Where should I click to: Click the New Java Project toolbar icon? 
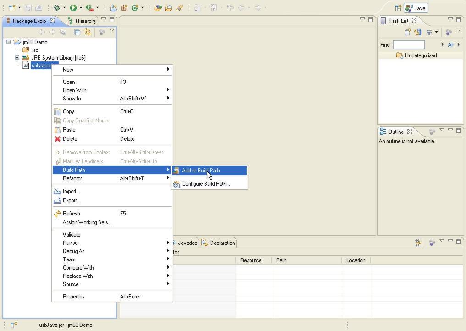114,7
